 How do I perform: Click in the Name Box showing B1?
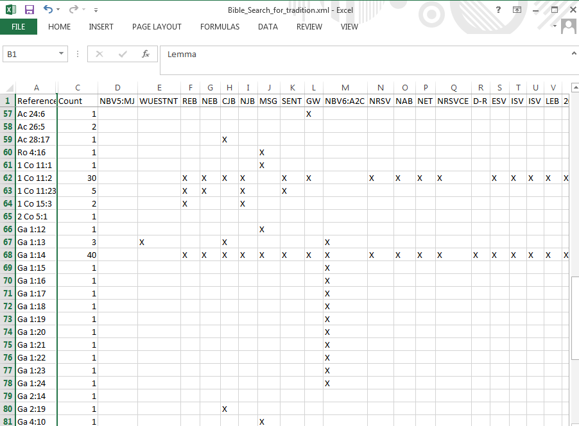30,55
